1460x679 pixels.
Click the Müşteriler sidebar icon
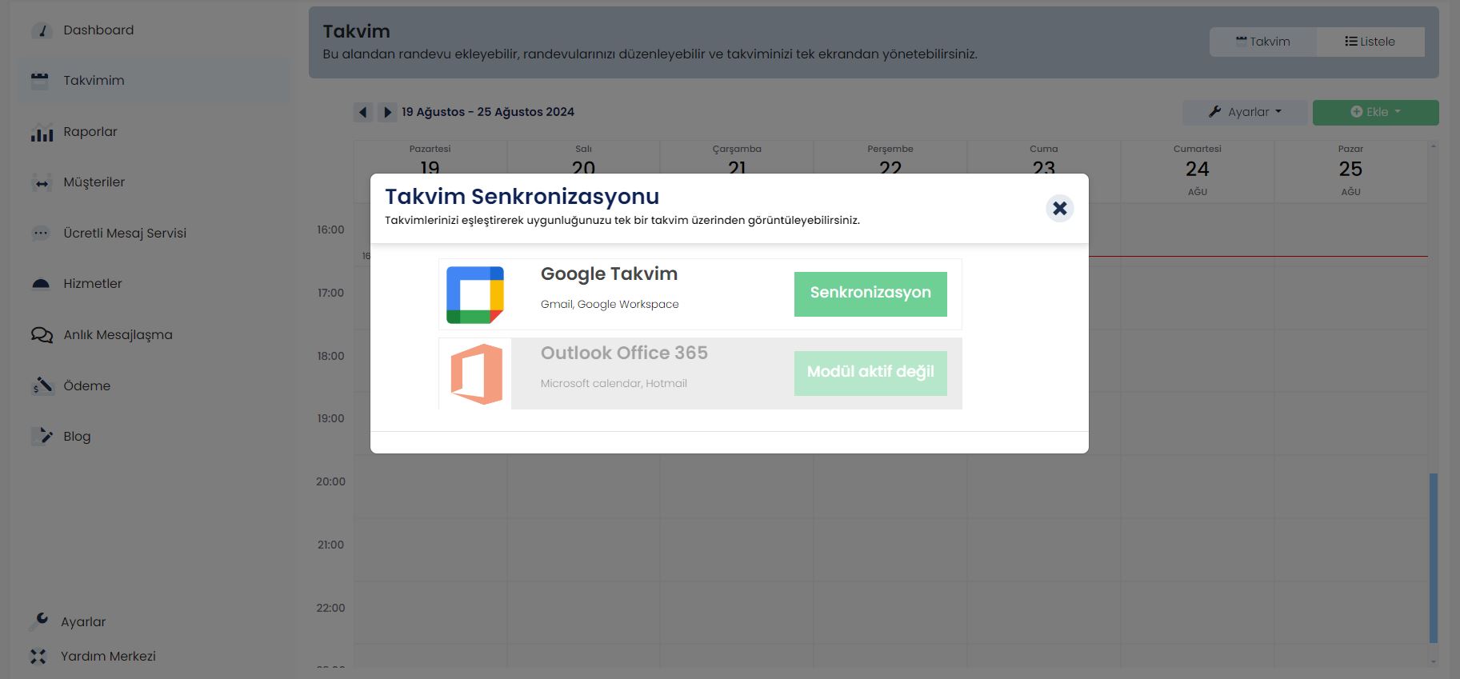(42, 183)
